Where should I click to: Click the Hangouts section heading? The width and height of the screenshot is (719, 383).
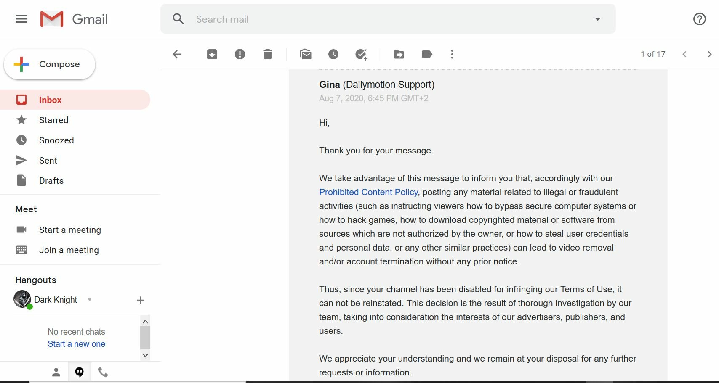point(36,280)
